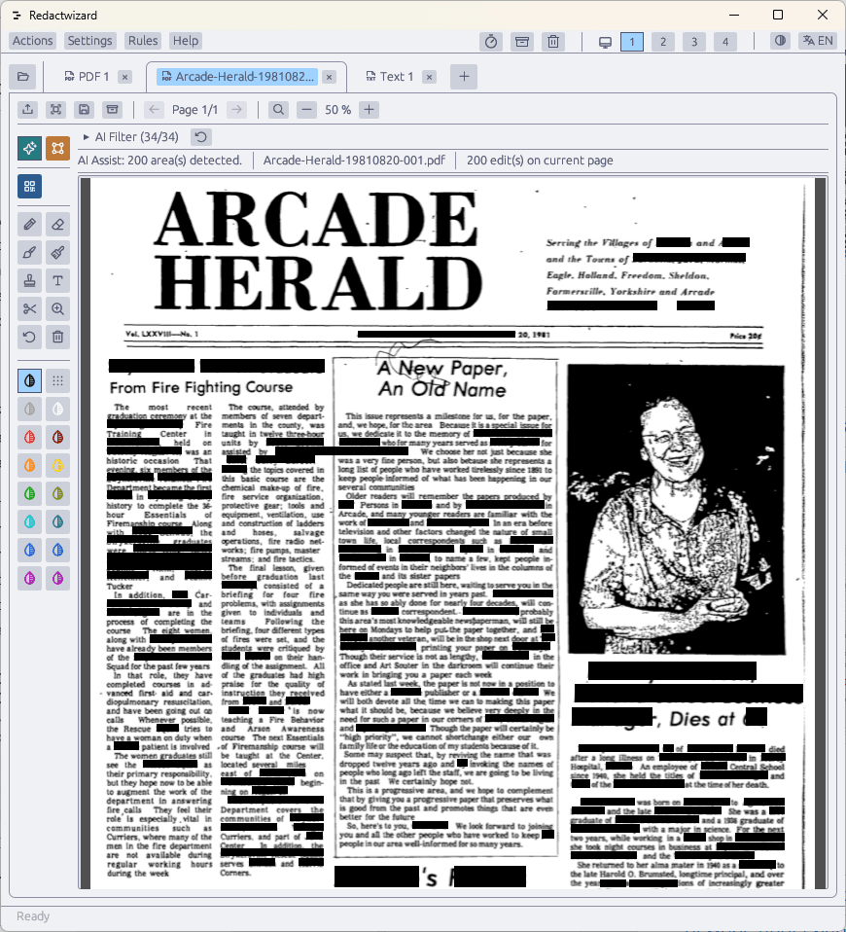Screen dimensions: 846x932
Task: Click the stopwatch timer icon in top bar
Action: (x=491, y=42)
